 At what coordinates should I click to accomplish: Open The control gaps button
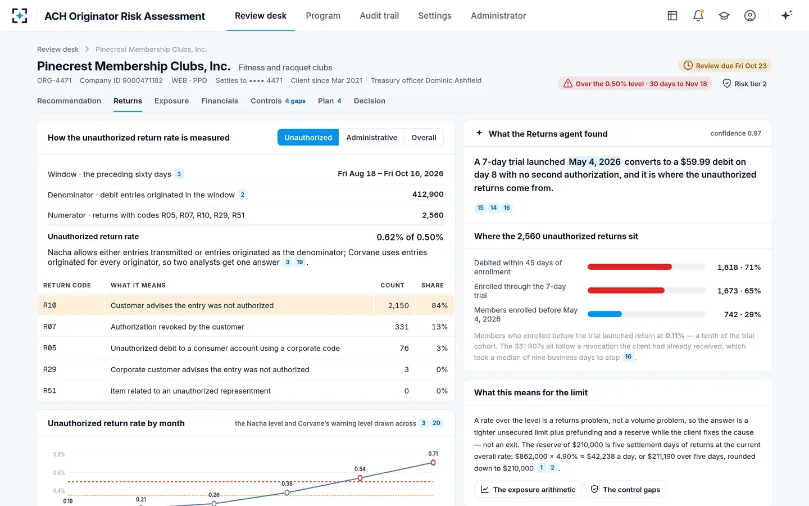pos(625,490)
